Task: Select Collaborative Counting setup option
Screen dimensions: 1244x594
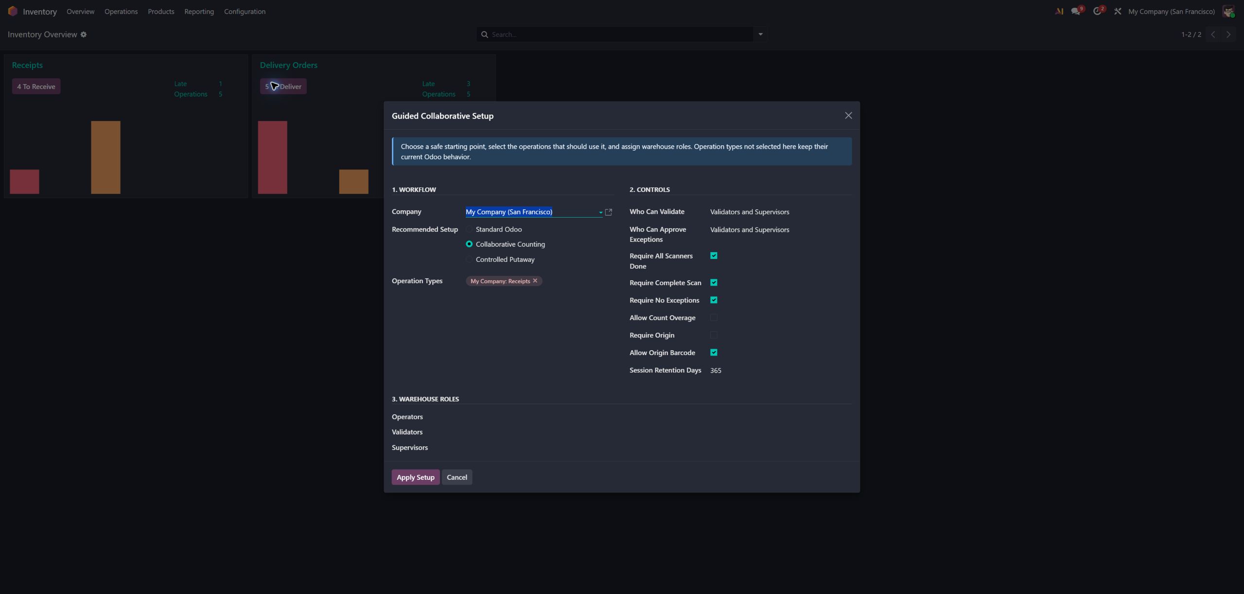Action: [x=469, y=244]
